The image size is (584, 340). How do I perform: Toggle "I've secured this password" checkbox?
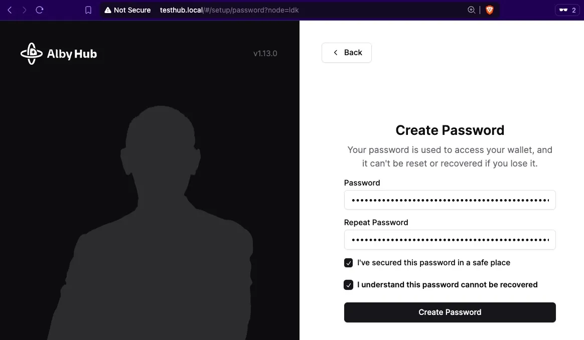(x=348, y=263)
